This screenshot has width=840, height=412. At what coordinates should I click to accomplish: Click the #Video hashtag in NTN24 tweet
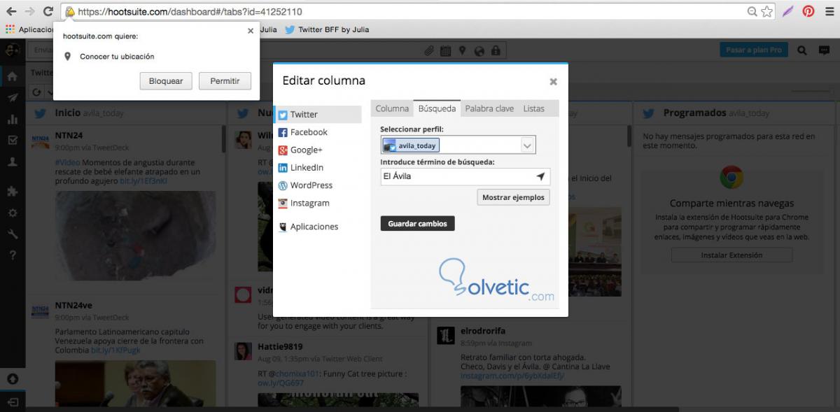tap(67, 162)
